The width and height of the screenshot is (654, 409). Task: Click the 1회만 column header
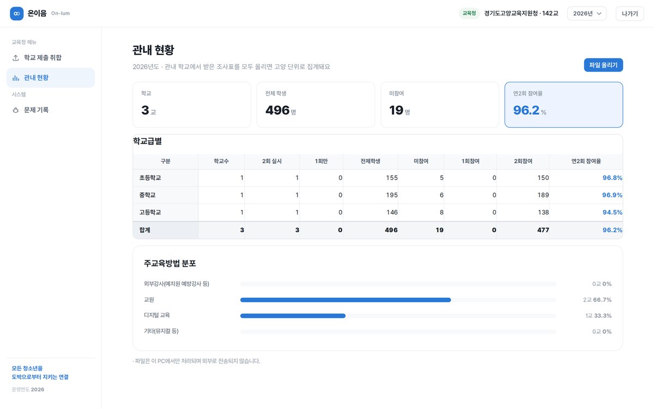322,161
